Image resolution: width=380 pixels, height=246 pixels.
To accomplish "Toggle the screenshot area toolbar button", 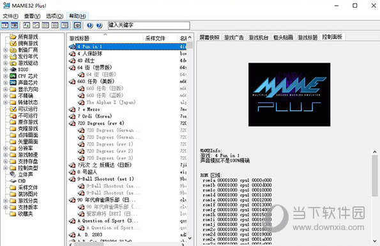I will point(14,25).
